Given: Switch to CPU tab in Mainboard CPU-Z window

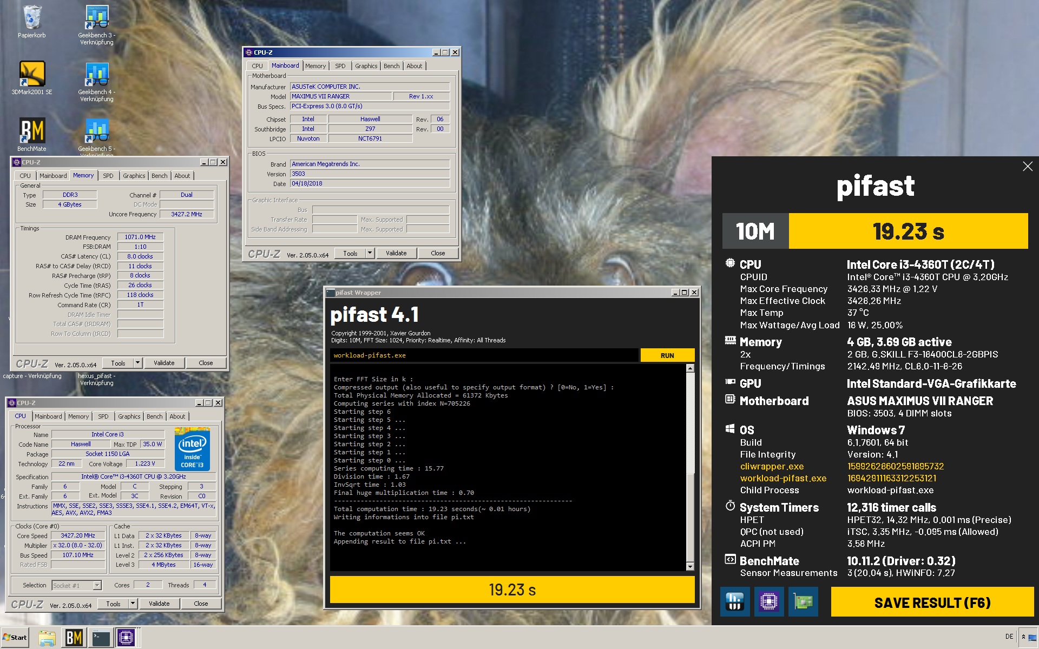Looking at the screenshot, I should pyautogui.click(x=257, y=66).
